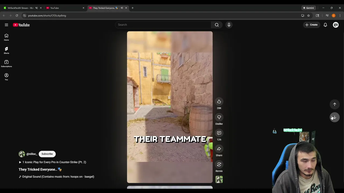The width and height of the screenshot is (344, 193).
Task: Go forward in browser history
Action: pos(10,16)
